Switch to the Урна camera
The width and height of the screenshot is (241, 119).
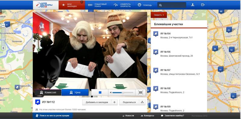coord(75,92)
